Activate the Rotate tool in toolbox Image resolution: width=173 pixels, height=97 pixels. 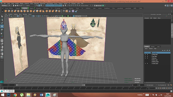click(x=2, y=30)
